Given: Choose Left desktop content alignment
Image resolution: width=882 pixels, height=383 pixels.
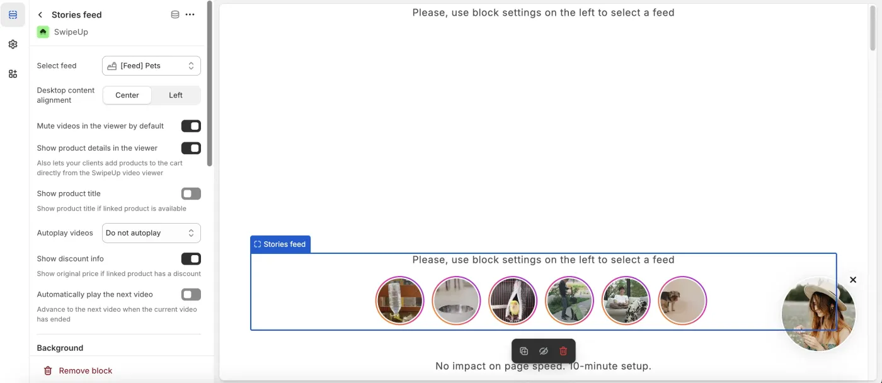Looking at the screenshot, I should (175, 94).
